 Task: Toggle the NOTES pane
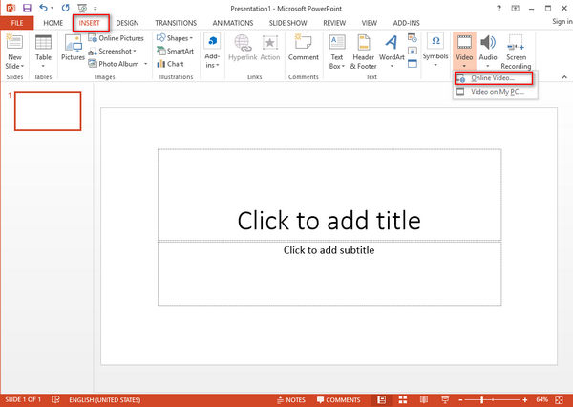click(291, 400)
